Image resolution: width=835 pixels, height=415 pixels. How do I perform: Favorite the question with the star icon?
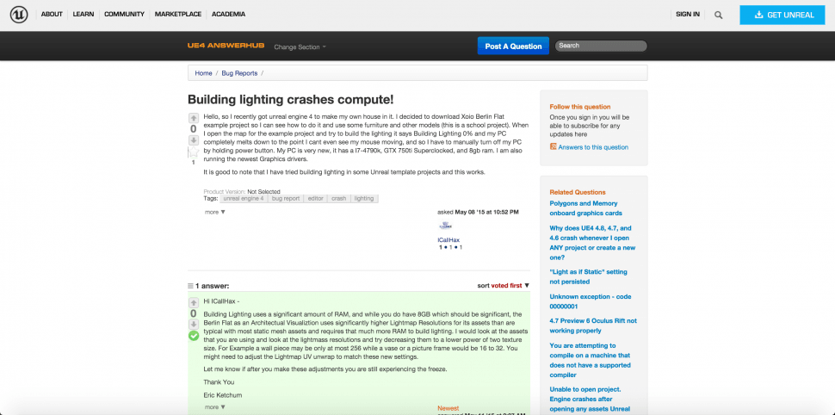tap(194, 152)
